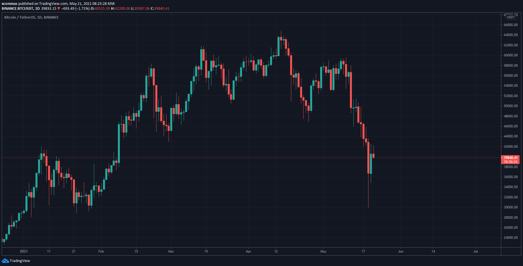
Task: Click the Bitcoin / TetherUS, 1D, BINANCE title
Action: tap(31, 17)
